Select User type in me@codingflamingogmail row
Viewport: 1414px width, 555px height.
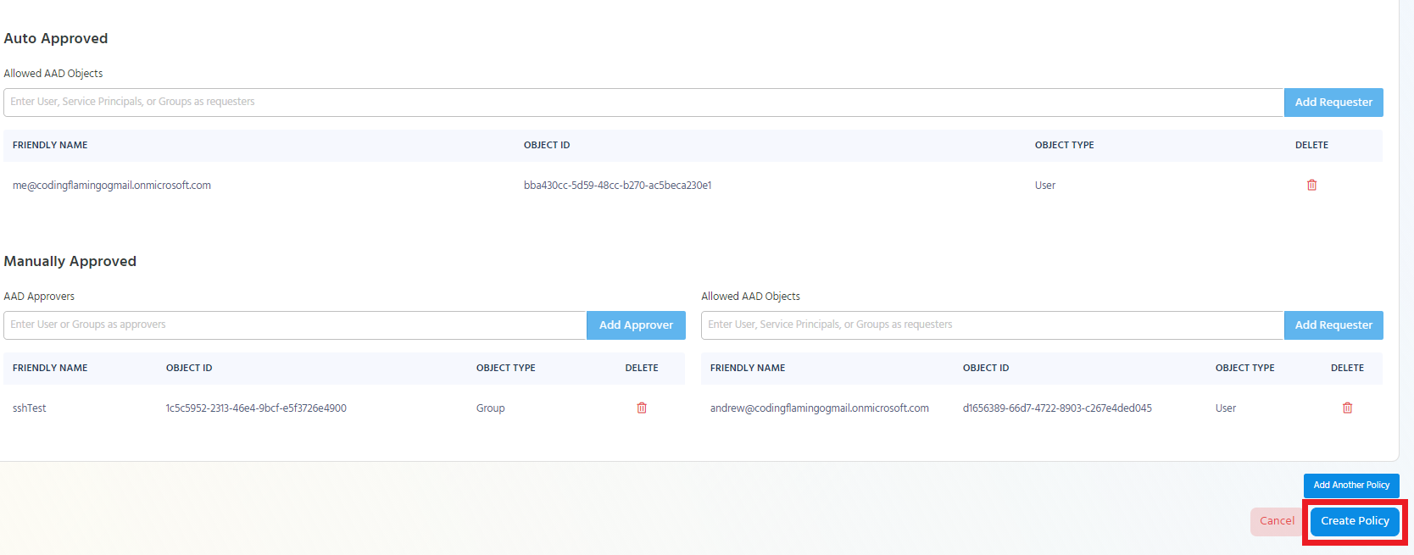point(1045,186)
